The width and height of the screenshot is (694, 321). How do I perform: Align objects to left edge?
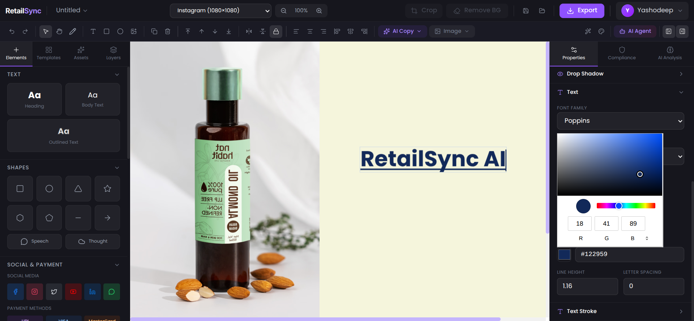[337, 31]
